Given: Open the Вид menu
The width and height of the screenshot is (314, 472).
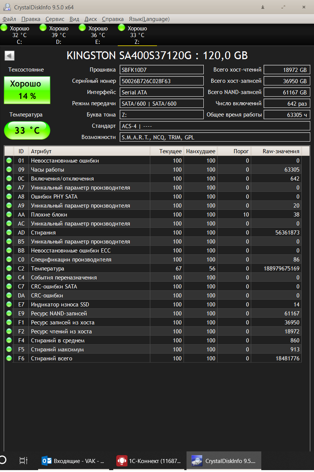Looking at the screenshot, I should click(x=74, y=19).
